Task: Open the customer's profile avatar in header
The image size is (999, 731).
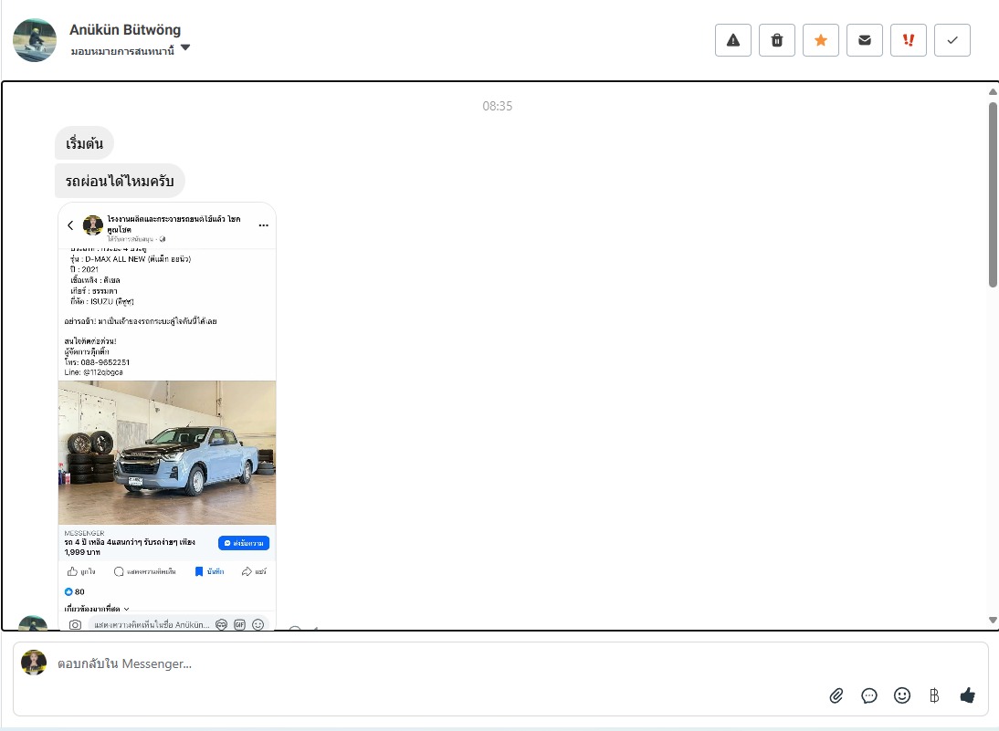Action: pyautogui.click(x=35, y=40)
